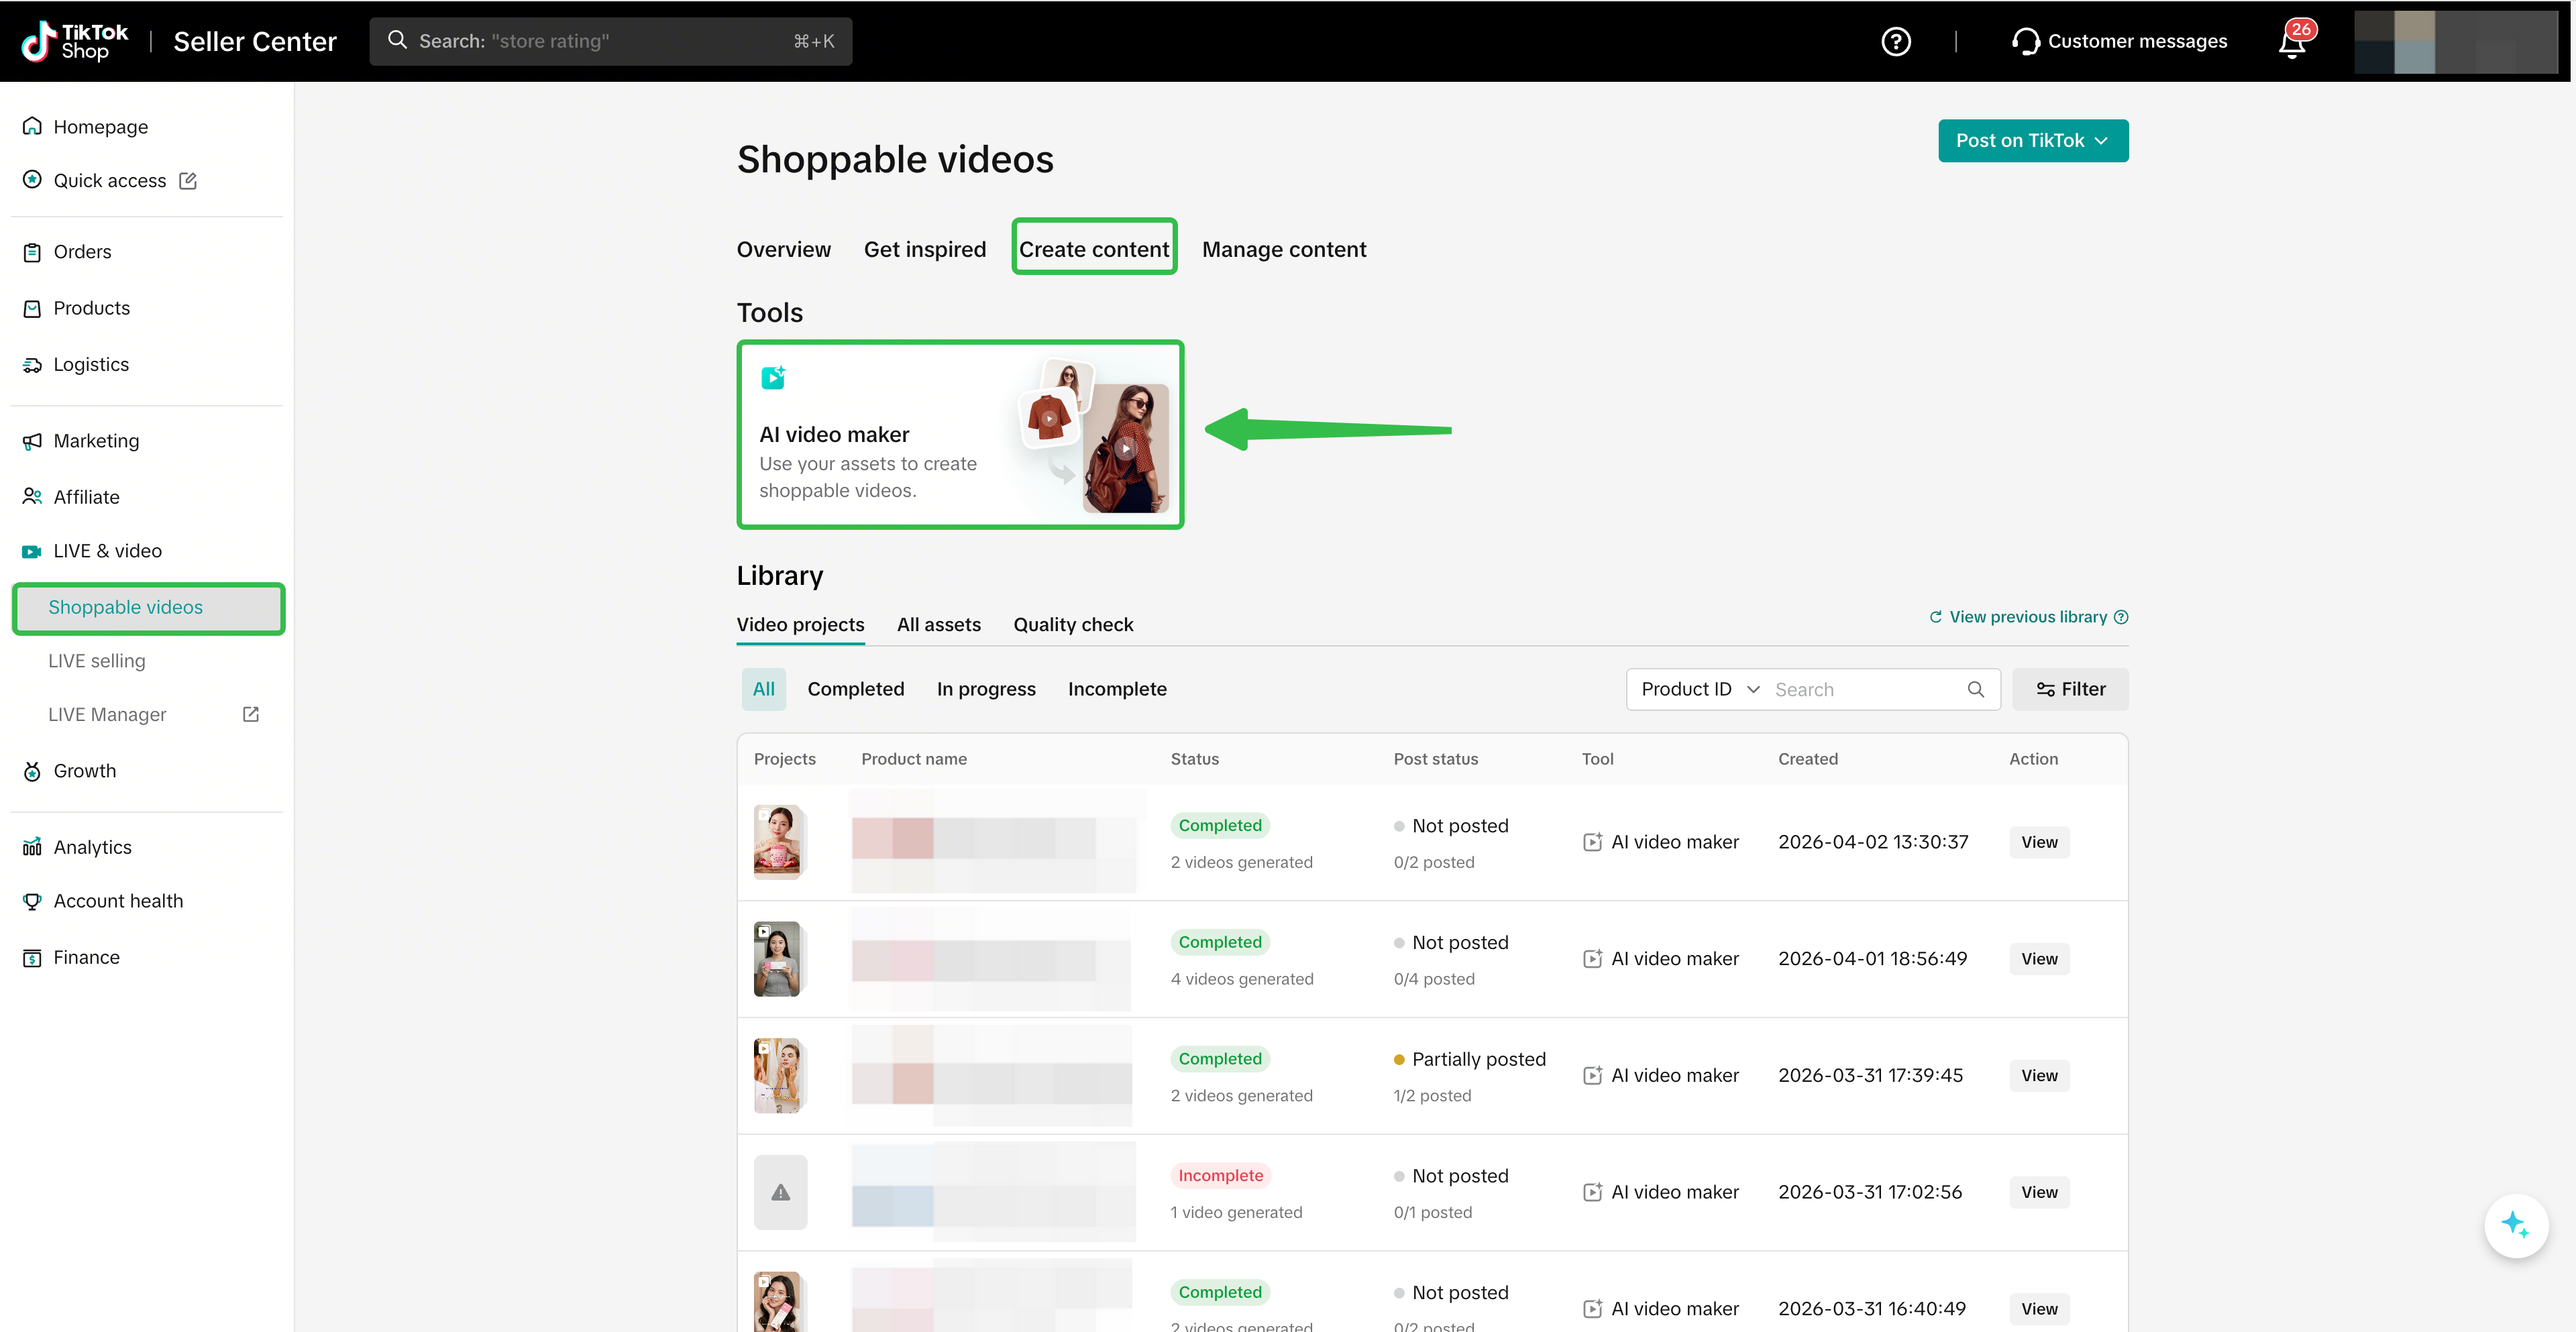
Task: Open the Affiliate sidebar section
Action: [86, 497]
